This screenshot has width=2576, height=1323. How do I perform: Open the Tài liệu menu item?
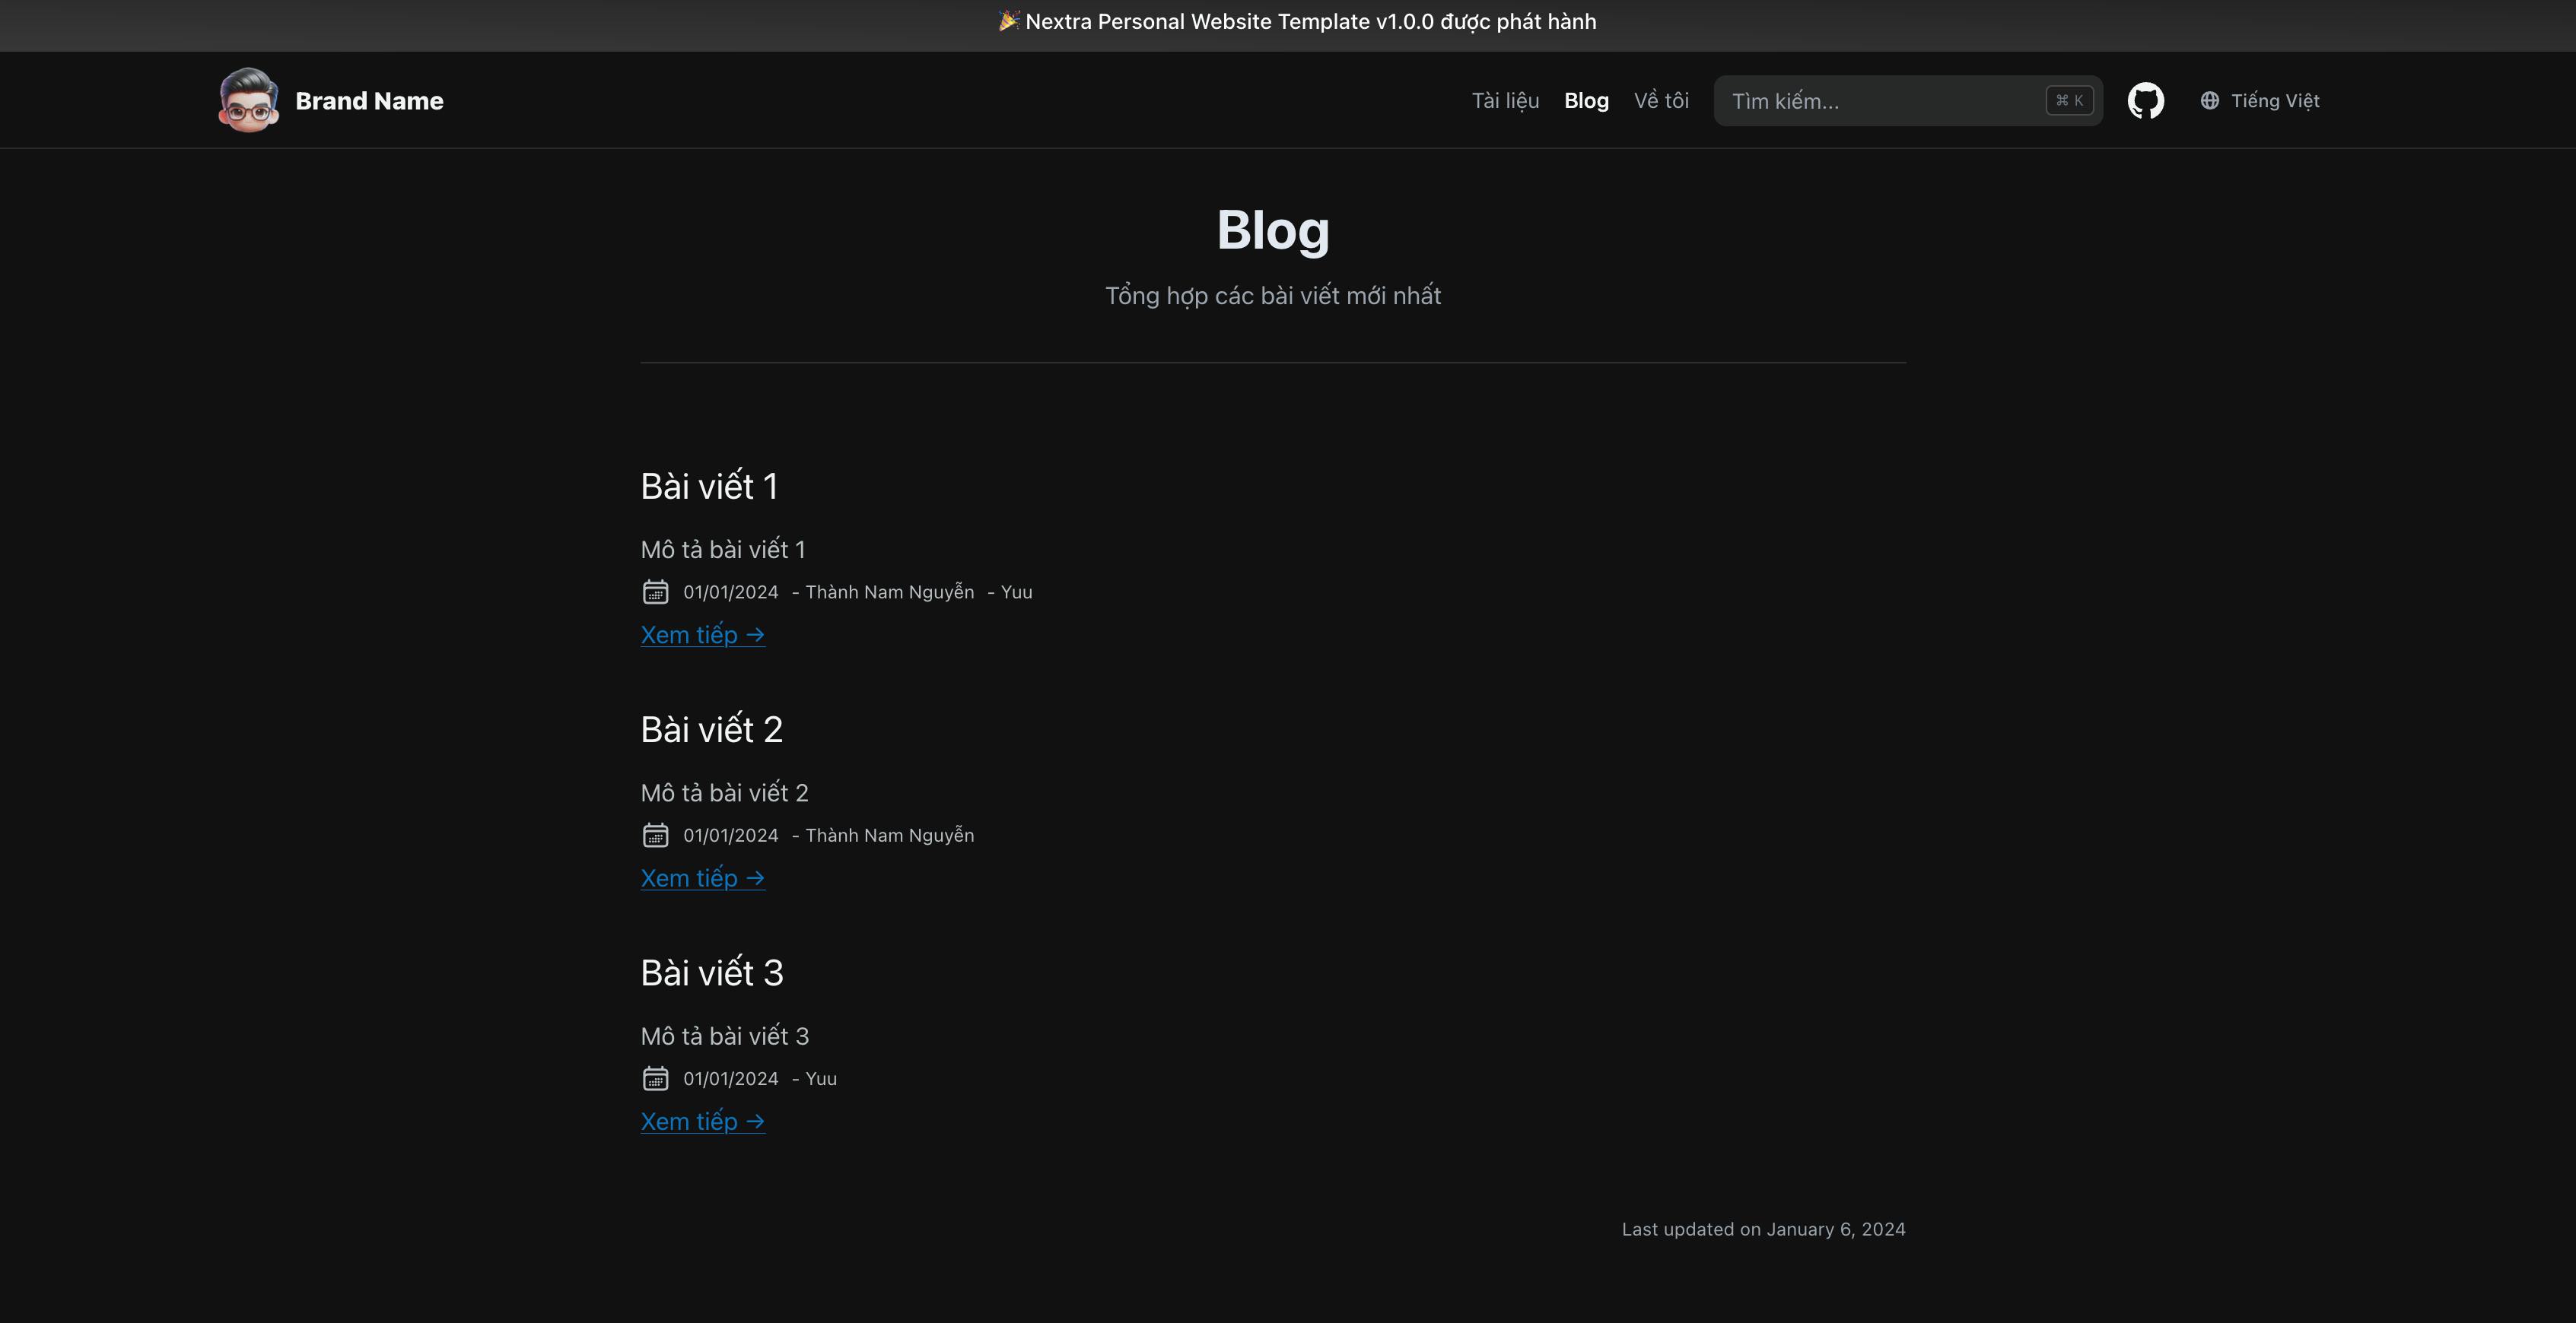tap(1505, 101)
